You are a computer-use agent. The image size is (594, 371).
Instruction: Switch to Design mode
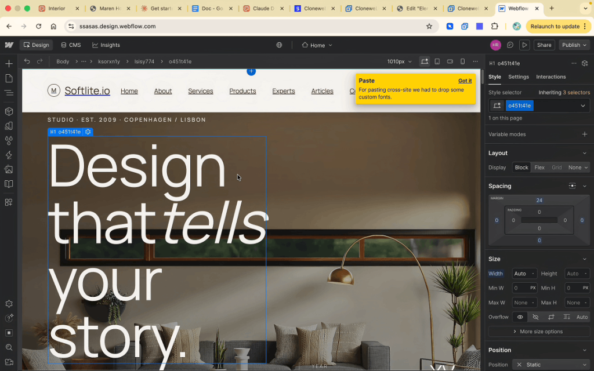(37, 45)
